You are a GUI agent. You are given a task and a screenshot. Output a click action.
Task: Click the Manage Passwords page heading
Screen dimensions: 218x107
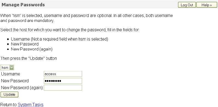click(23, 5)
